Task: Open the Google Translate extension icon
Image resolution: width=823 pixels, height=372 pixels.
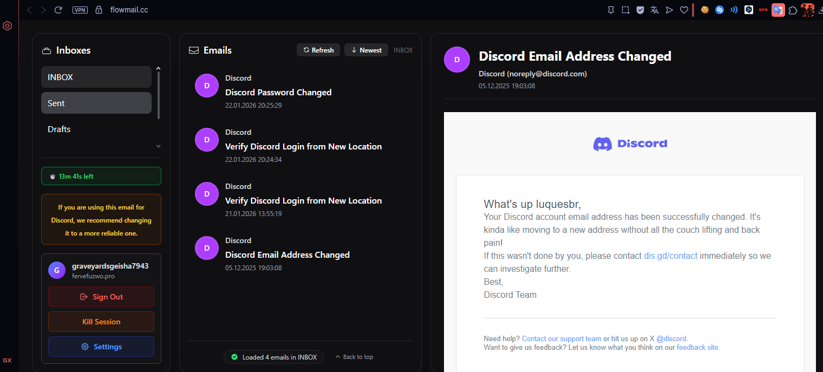Action: pyautogui.click(x=778, y=10)
